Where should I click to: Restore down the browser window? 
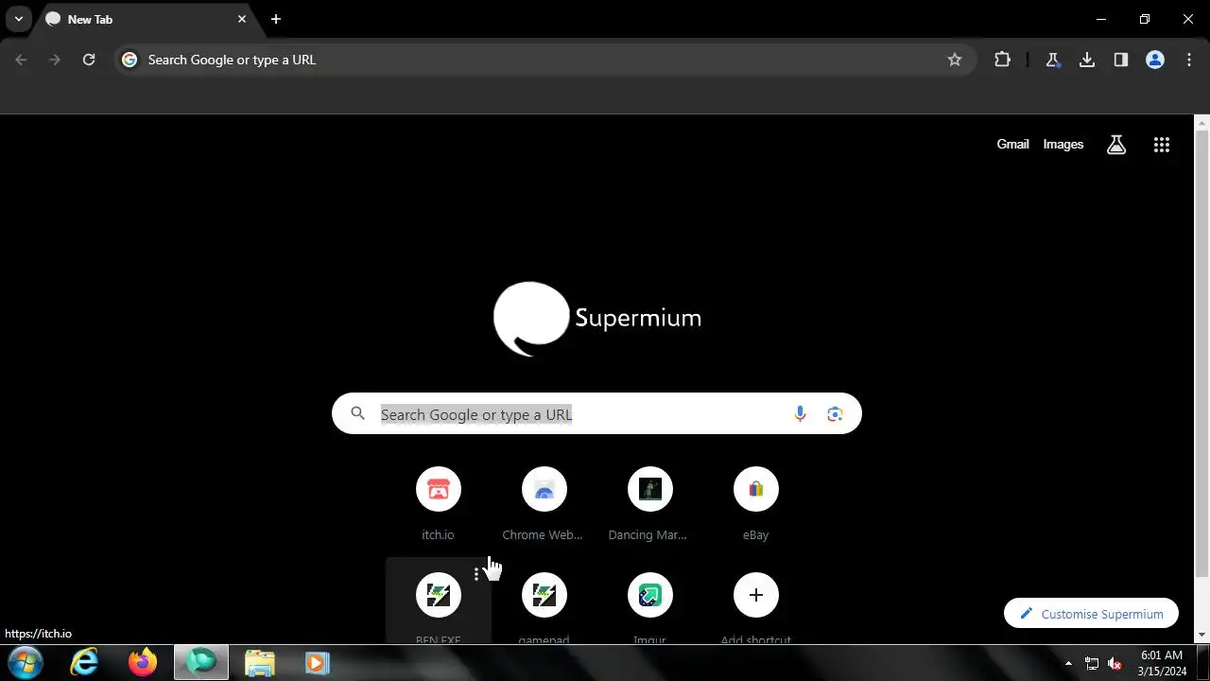[x=1145, y=19]
